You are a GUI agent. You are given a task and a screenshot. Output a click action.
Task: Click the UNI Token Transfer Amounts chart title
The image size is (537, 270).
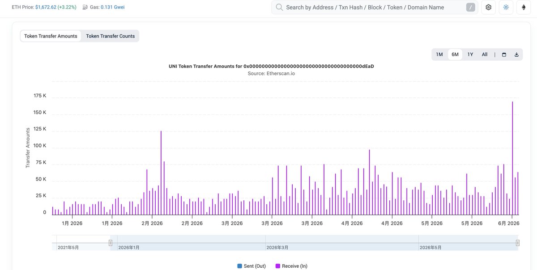pyautogui.click(x=271, y=66)
